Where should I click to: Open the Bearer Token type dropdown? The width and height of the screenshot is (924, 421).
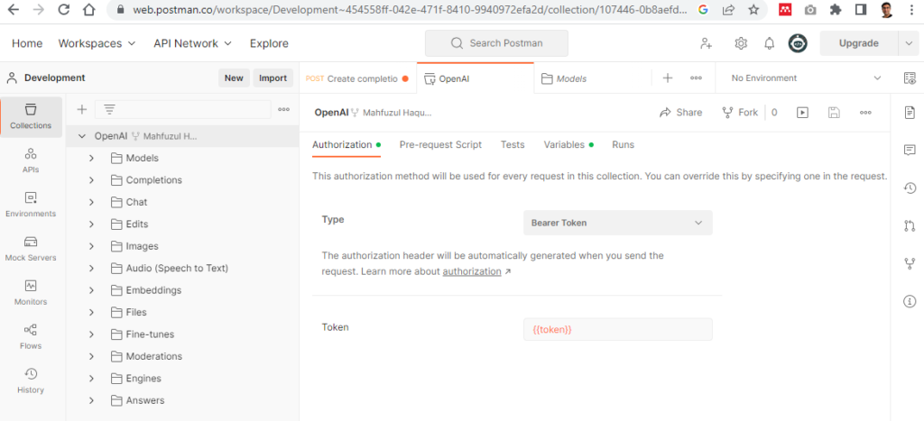[x=617, y=223]
